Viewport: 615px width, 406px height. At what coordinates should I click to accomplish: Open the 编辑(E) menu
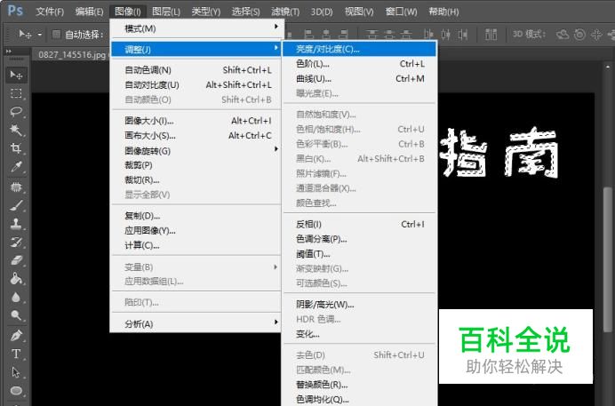[90, 12]
